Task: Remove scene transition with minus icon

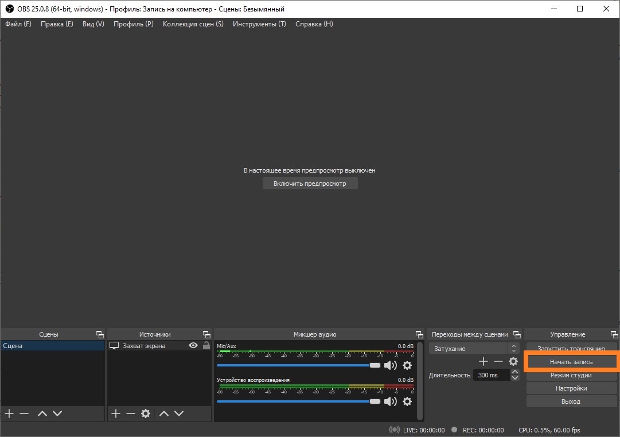Action: 498,361
